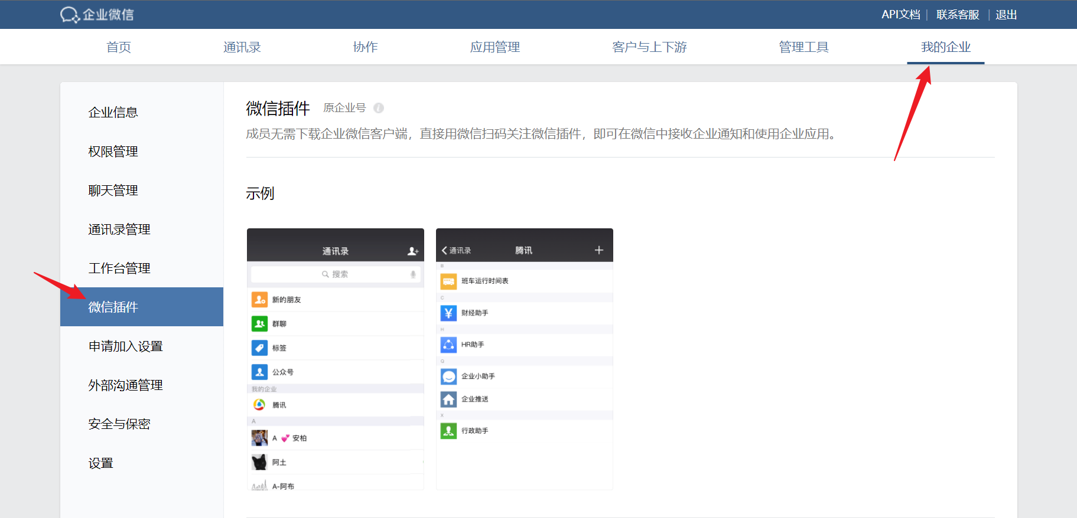Switch to the 协作 tab
1077x518 pixels.
point(365,47)
